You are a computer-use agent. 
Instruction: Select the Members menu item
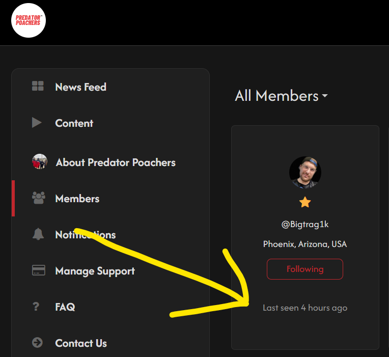pyautogui.click(x=77, y=199)
